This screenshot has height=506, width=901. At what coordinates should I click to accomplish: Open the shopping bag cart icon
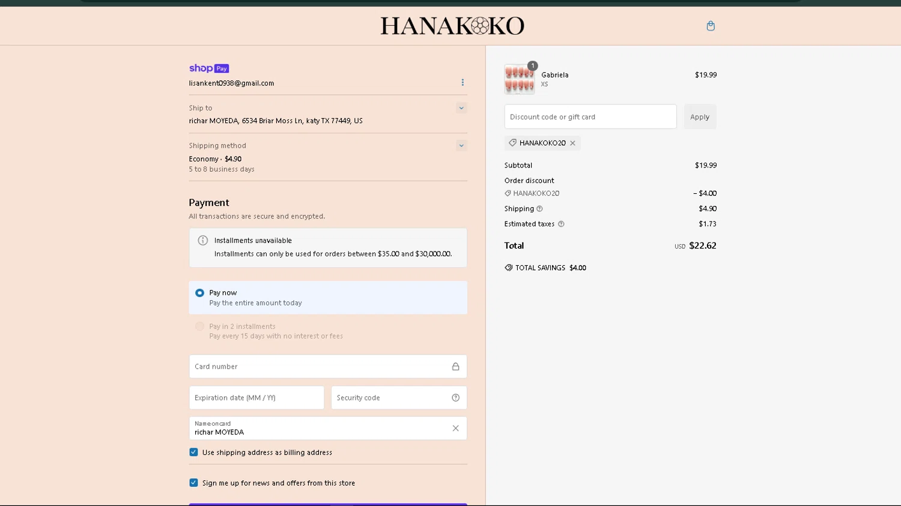[711, 26]
